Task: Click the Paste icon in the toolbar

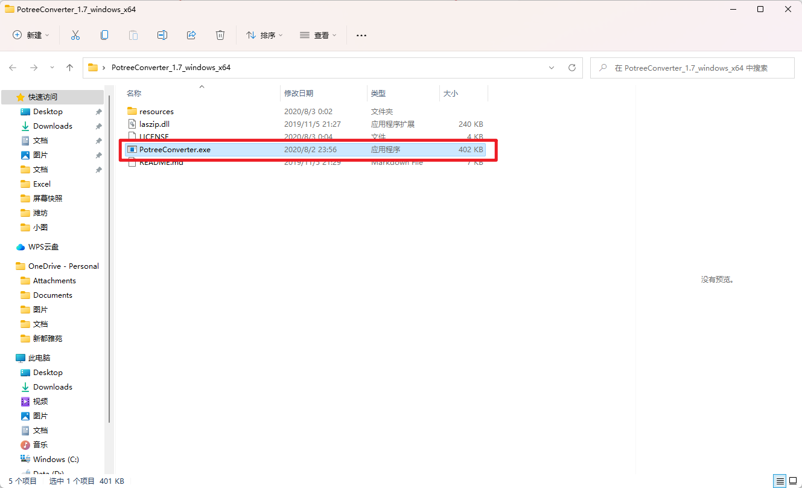Action: pyautogui.click(x=133, y=35)
